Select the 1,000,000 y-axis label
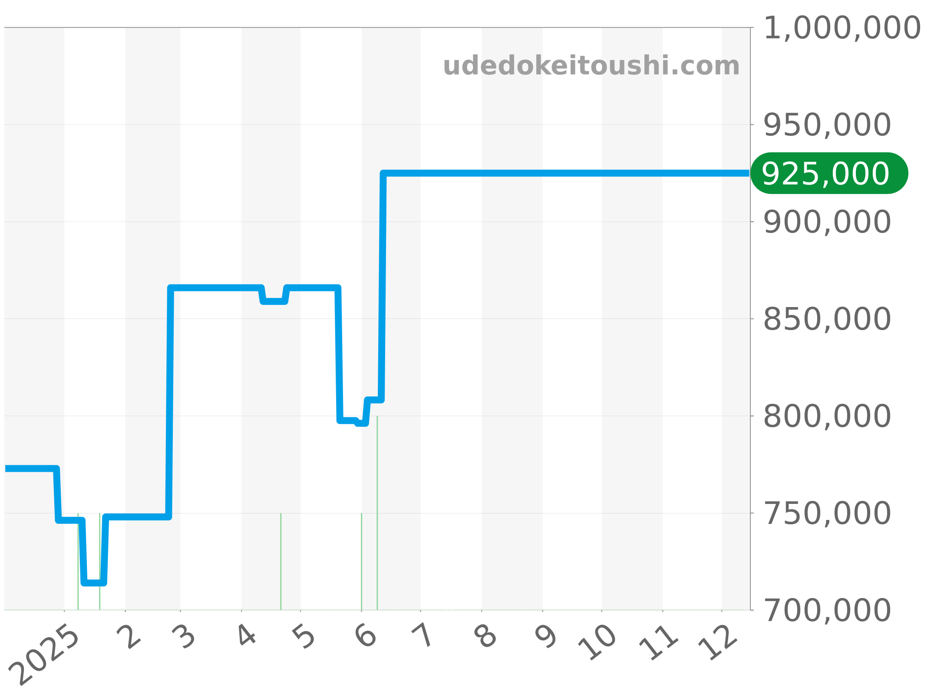 842,29
